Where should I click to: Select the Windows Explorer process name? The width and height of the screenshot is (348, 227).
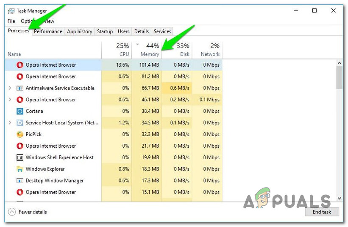[45, 169]
